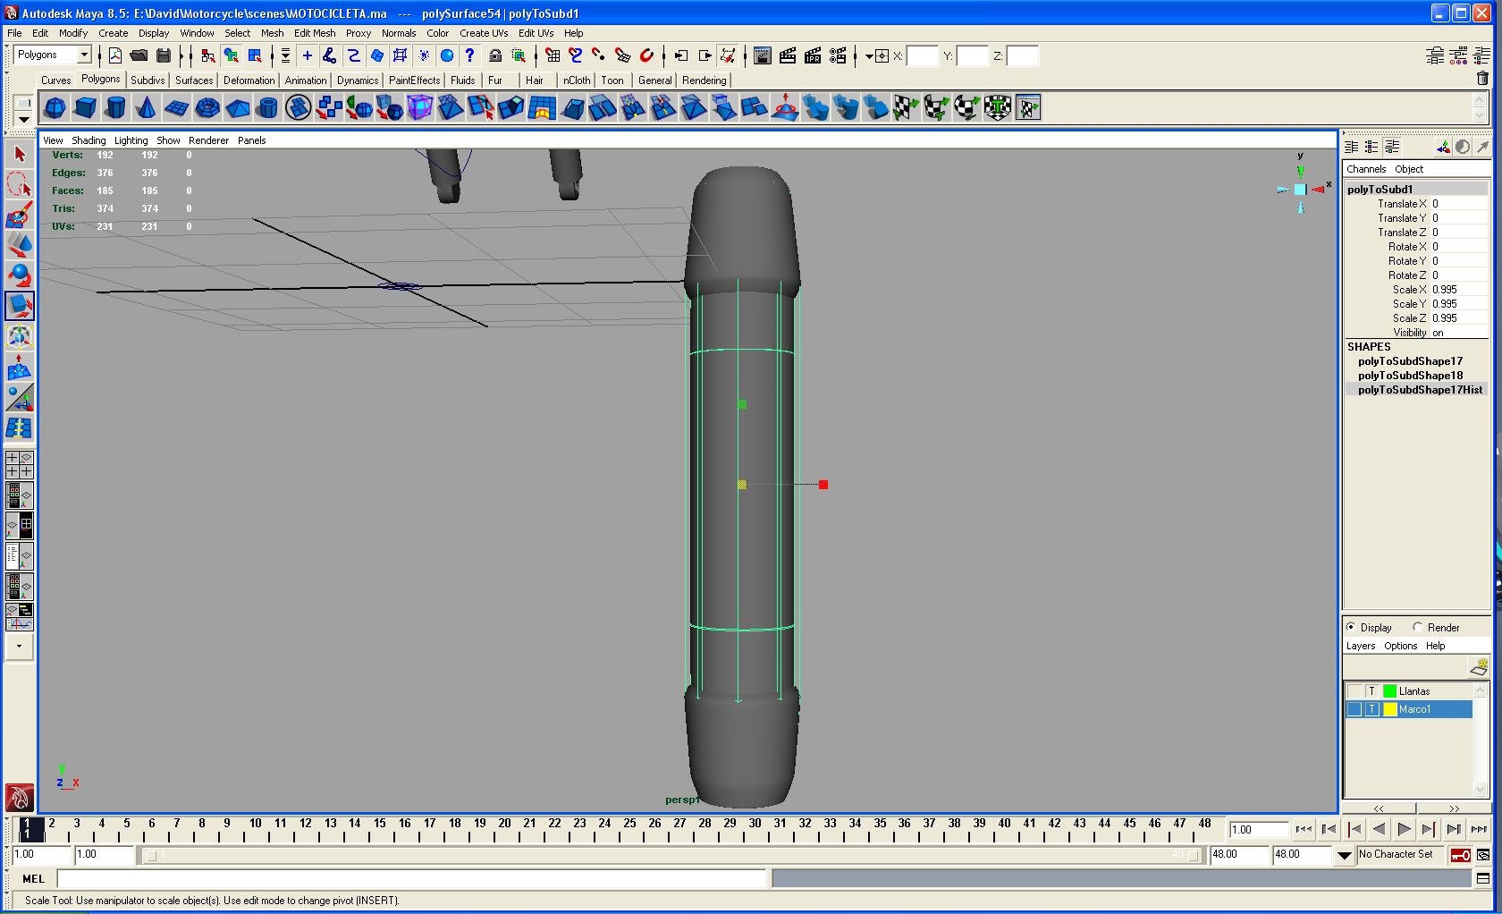Screen dimensions: 1502x914
Task: Switch to the Rendering shelf tab
Action: (704, 80)
